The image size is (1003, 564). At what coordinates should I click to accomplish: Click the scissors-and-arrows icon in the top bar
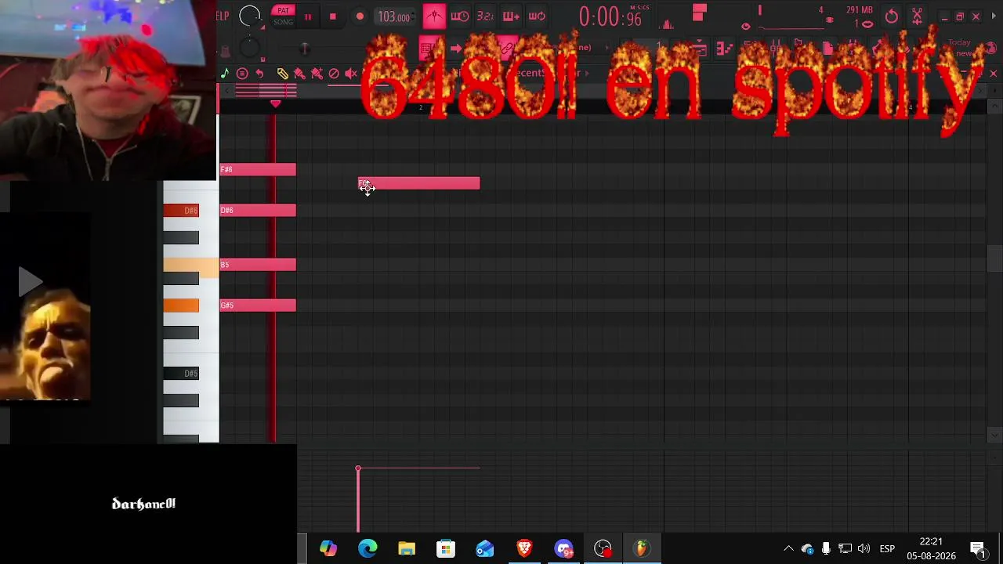point(917,16)
